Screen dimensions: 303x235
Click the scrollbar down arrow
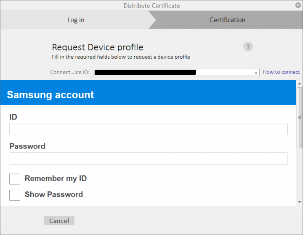pyautogui.click(x=300, y=202)
